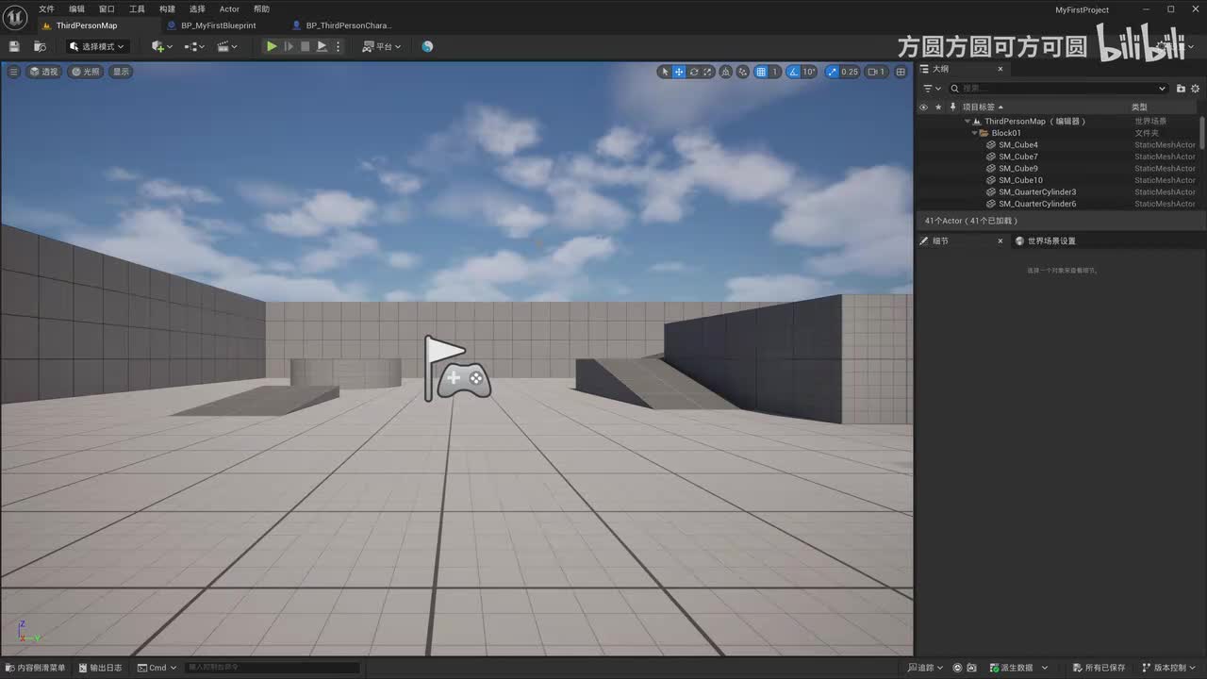The width and height of the screenshot is (1207, 679).
Task: Click the Unreal Engine logo icon
Action: [x=16, y=16]
